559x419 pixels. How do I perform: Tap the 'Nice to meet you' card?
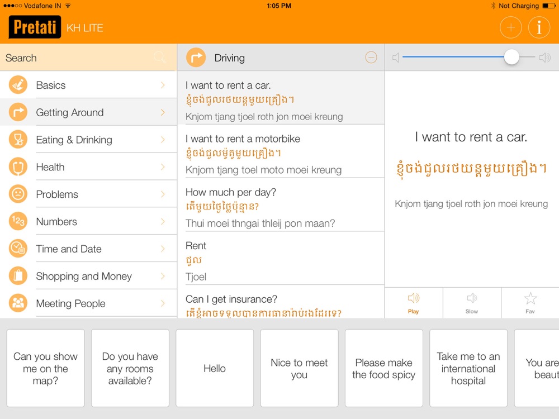299,368
